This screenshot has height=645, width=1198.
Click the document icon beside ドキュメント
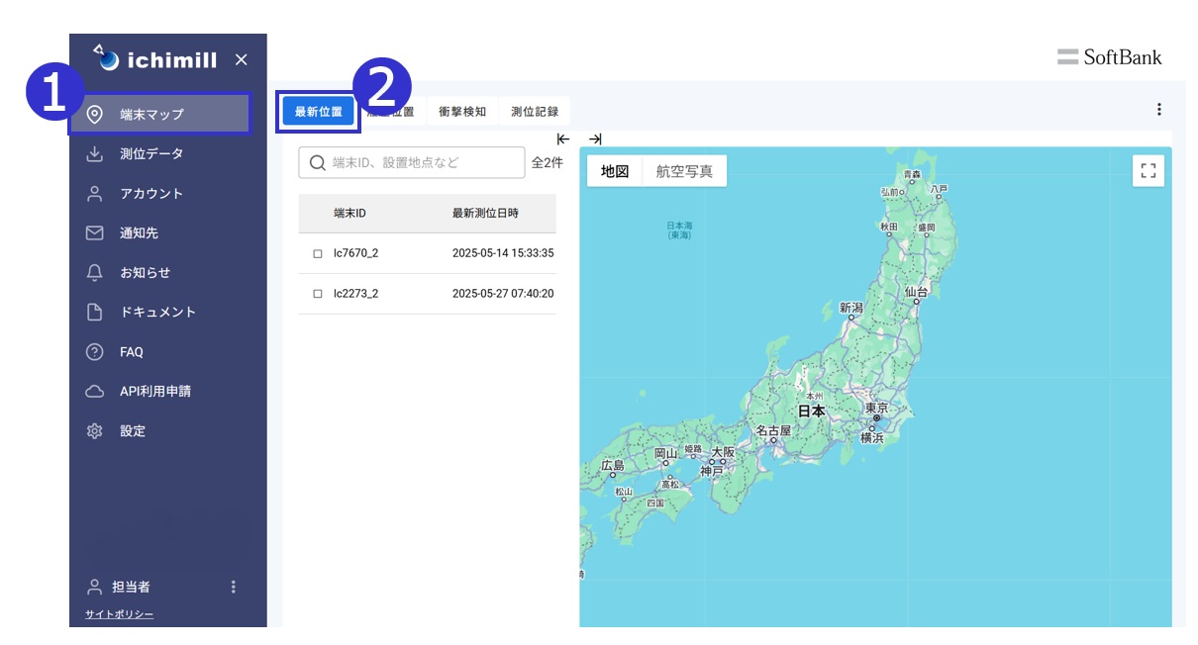(x=95, y=313)
